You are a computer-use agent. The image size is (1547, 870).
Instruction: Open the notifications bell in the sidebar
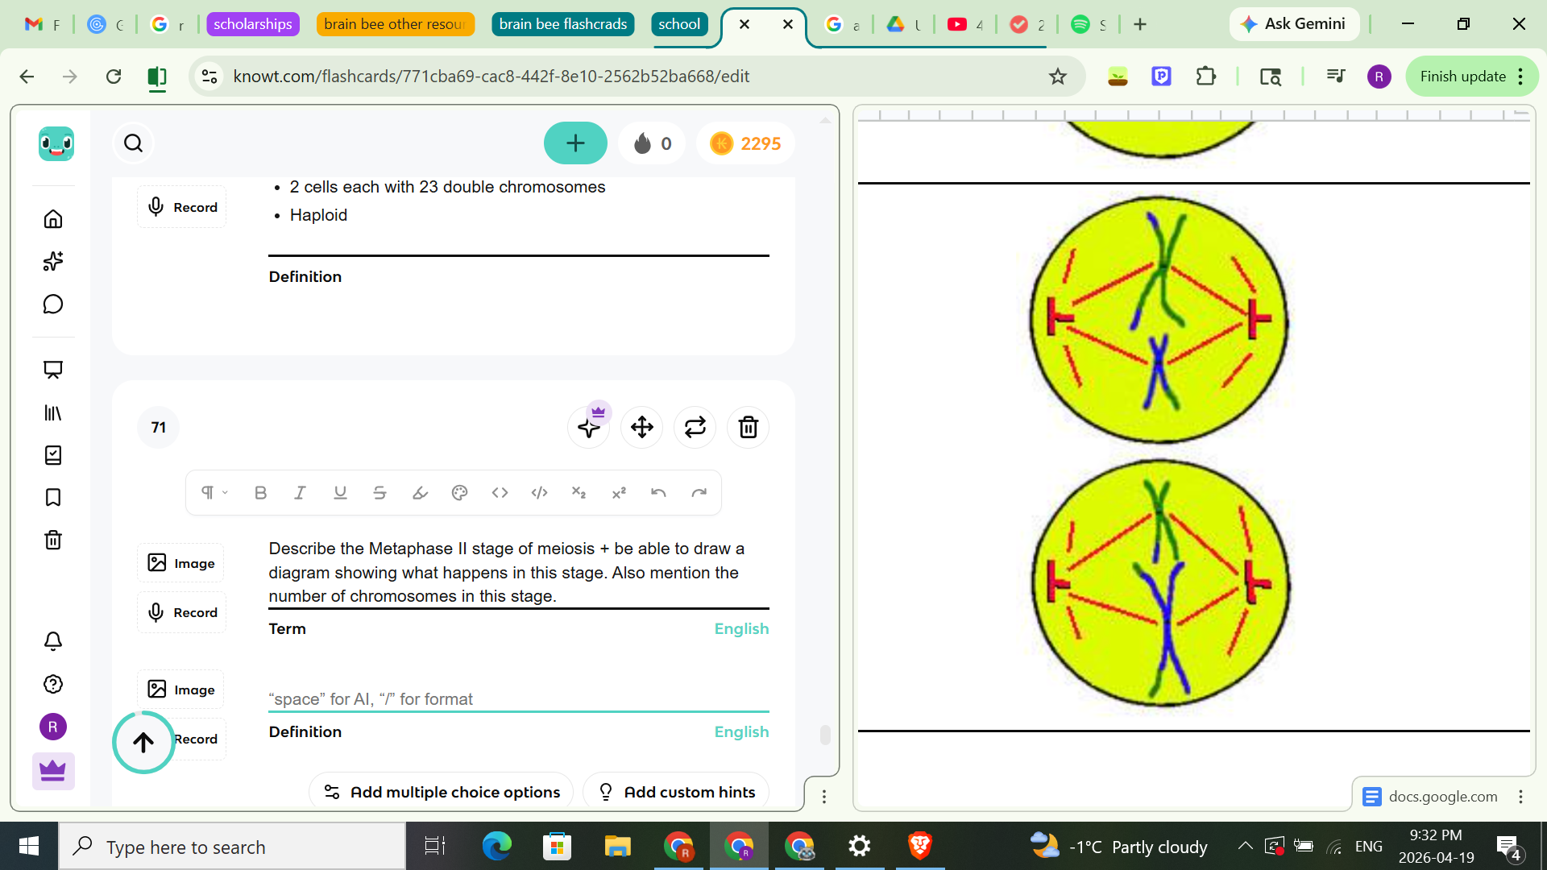(52, 641)
